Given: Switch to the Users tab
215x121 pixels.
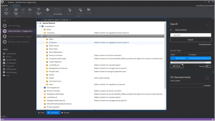Looking at the screenshot, I should 41,113.
